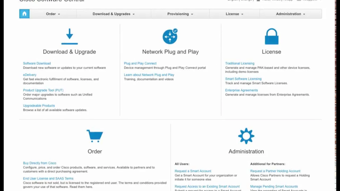This screenshot has height=191, width=340.
Task: Click 'Track and manage Smart Software Licenses.' text
Action: click(256, 83)
